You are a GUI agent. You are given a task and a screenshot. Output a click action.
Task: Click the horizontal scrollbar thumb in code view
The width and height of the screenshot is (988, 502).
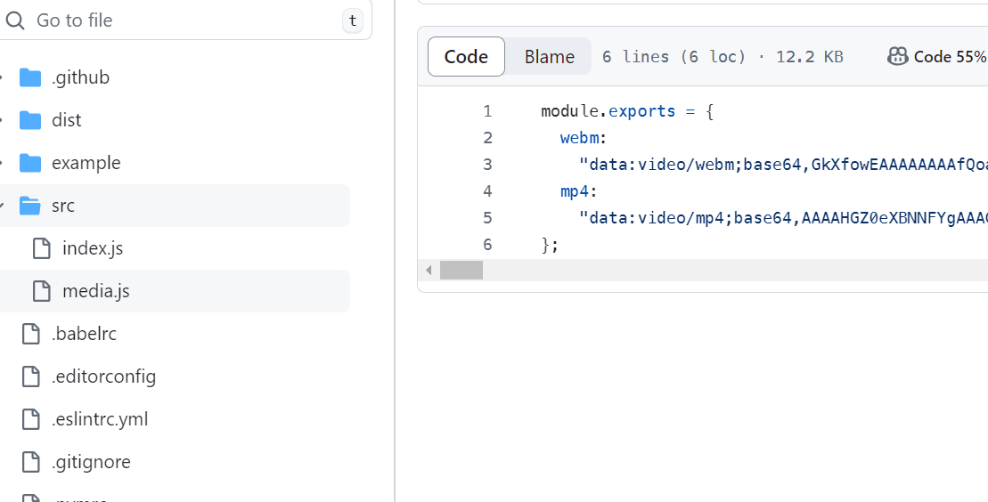pos(461,271)
